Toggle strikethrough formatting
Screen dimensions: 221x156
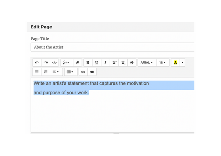(132, 62)
